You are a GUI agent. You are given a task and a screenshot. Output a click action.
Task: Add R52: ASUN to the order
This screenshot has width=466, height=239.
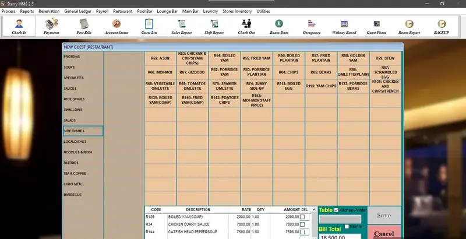(x=160, y=58)
